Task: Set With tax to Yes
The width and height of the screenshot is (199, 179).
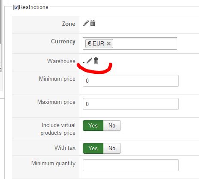Action: pos(93,148)
